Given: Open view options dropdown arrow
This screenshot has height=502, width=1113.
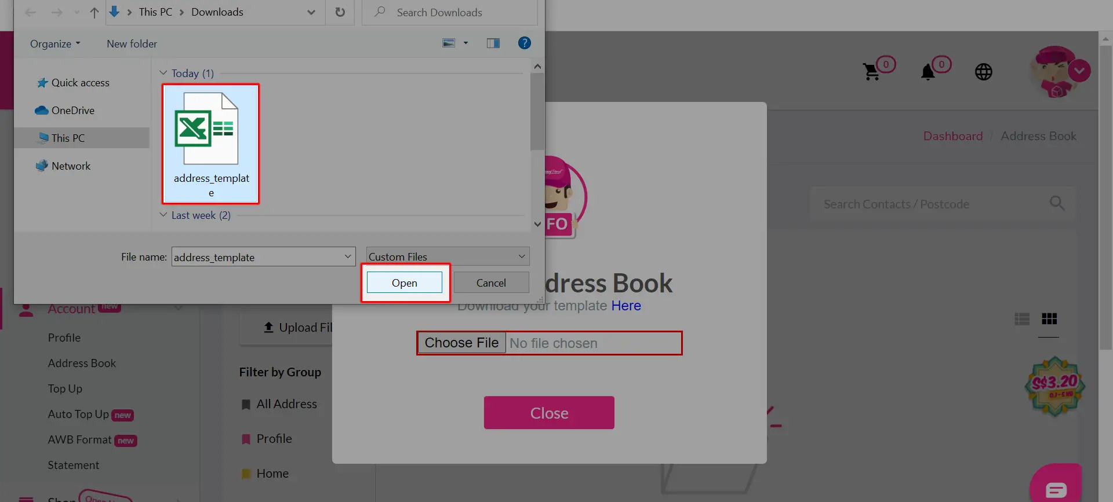Looking at the screenshot, I should (465, 43).
